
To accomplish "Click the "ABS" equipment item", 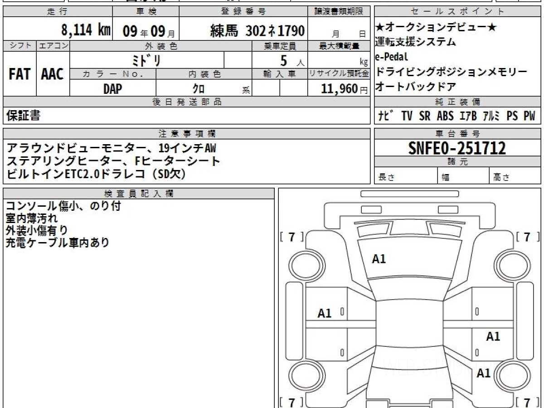I will 445,116.
